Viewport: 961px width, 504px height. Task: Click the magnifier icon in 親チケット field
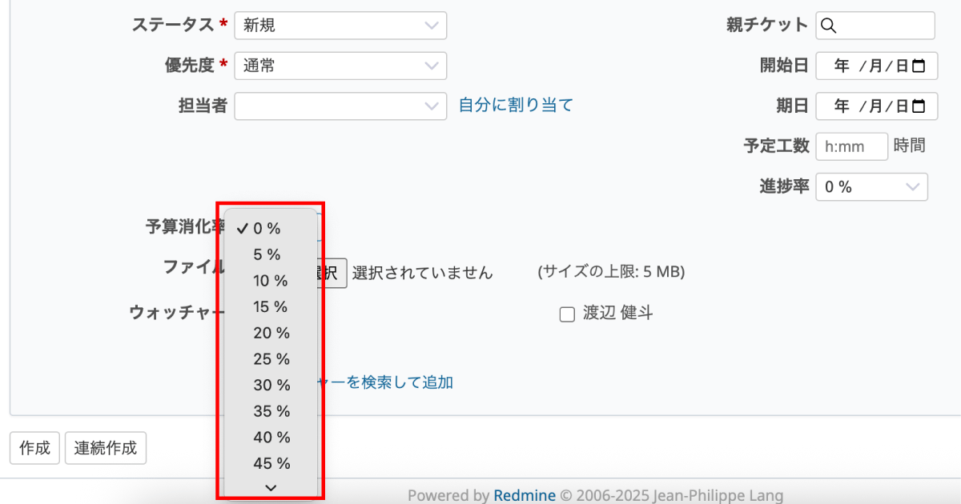point(830,25)
